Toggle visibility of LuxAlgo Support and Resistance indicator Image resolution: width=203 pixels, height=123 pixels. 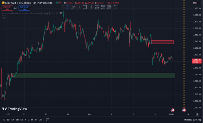coord(61,13)
